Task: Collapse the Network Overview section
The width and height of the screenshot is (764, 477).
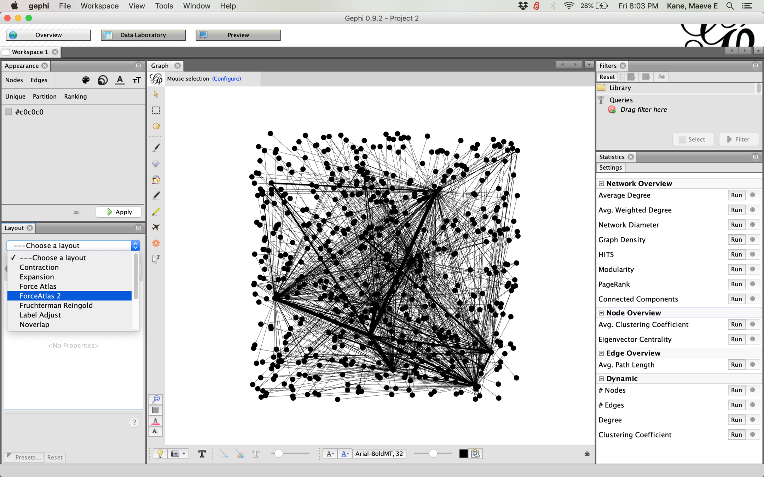Action: 601,184
